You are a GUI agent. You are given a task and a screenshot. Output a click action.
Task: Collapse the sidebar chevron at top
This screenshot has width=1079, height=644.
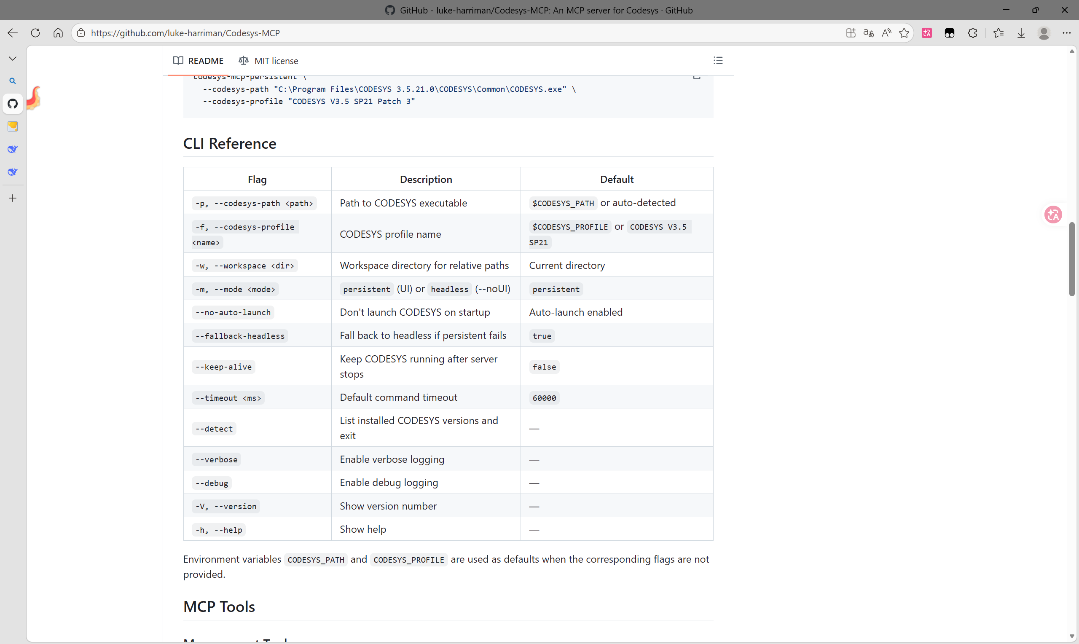pyautogui.click(x=13, y=59)
